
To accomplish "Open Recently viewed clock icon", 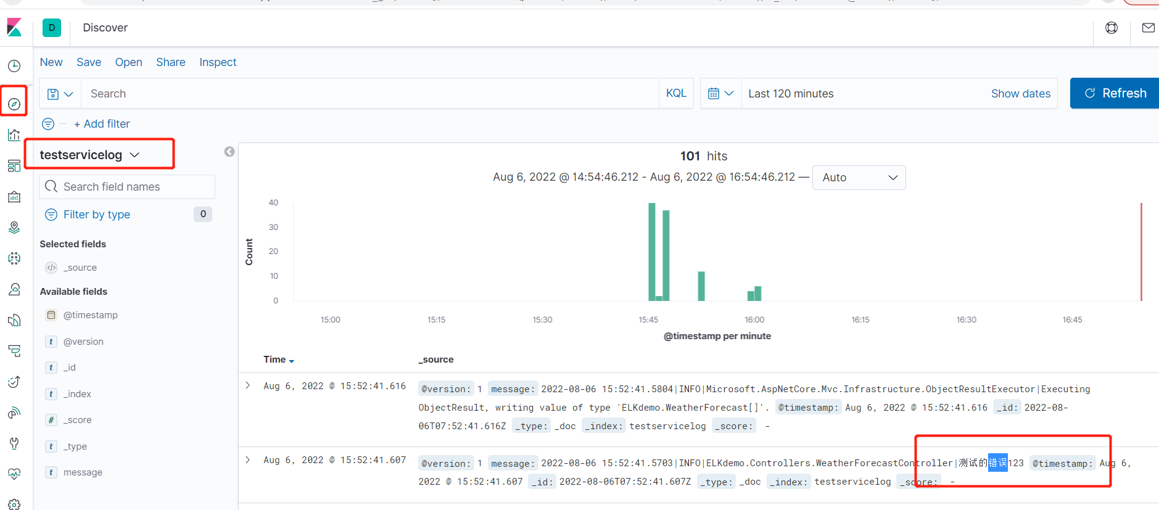I will [14, 66].
